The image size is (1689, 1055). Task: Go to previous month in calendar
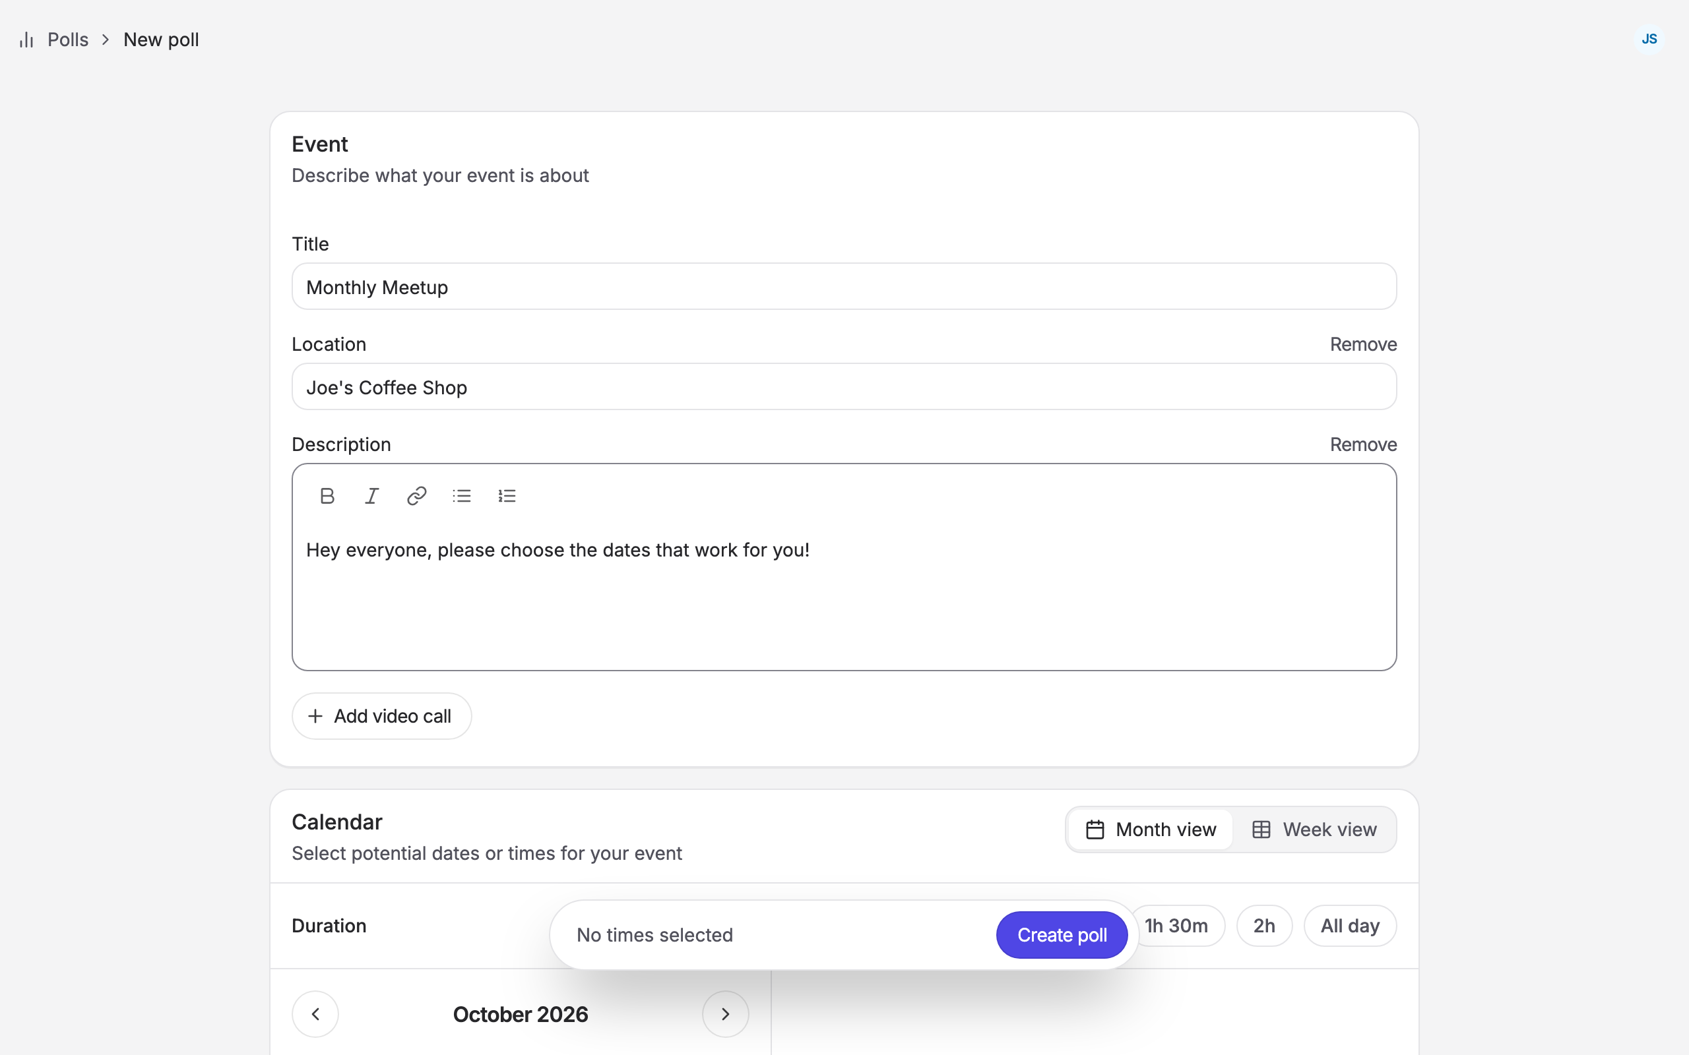(315, 1014)
